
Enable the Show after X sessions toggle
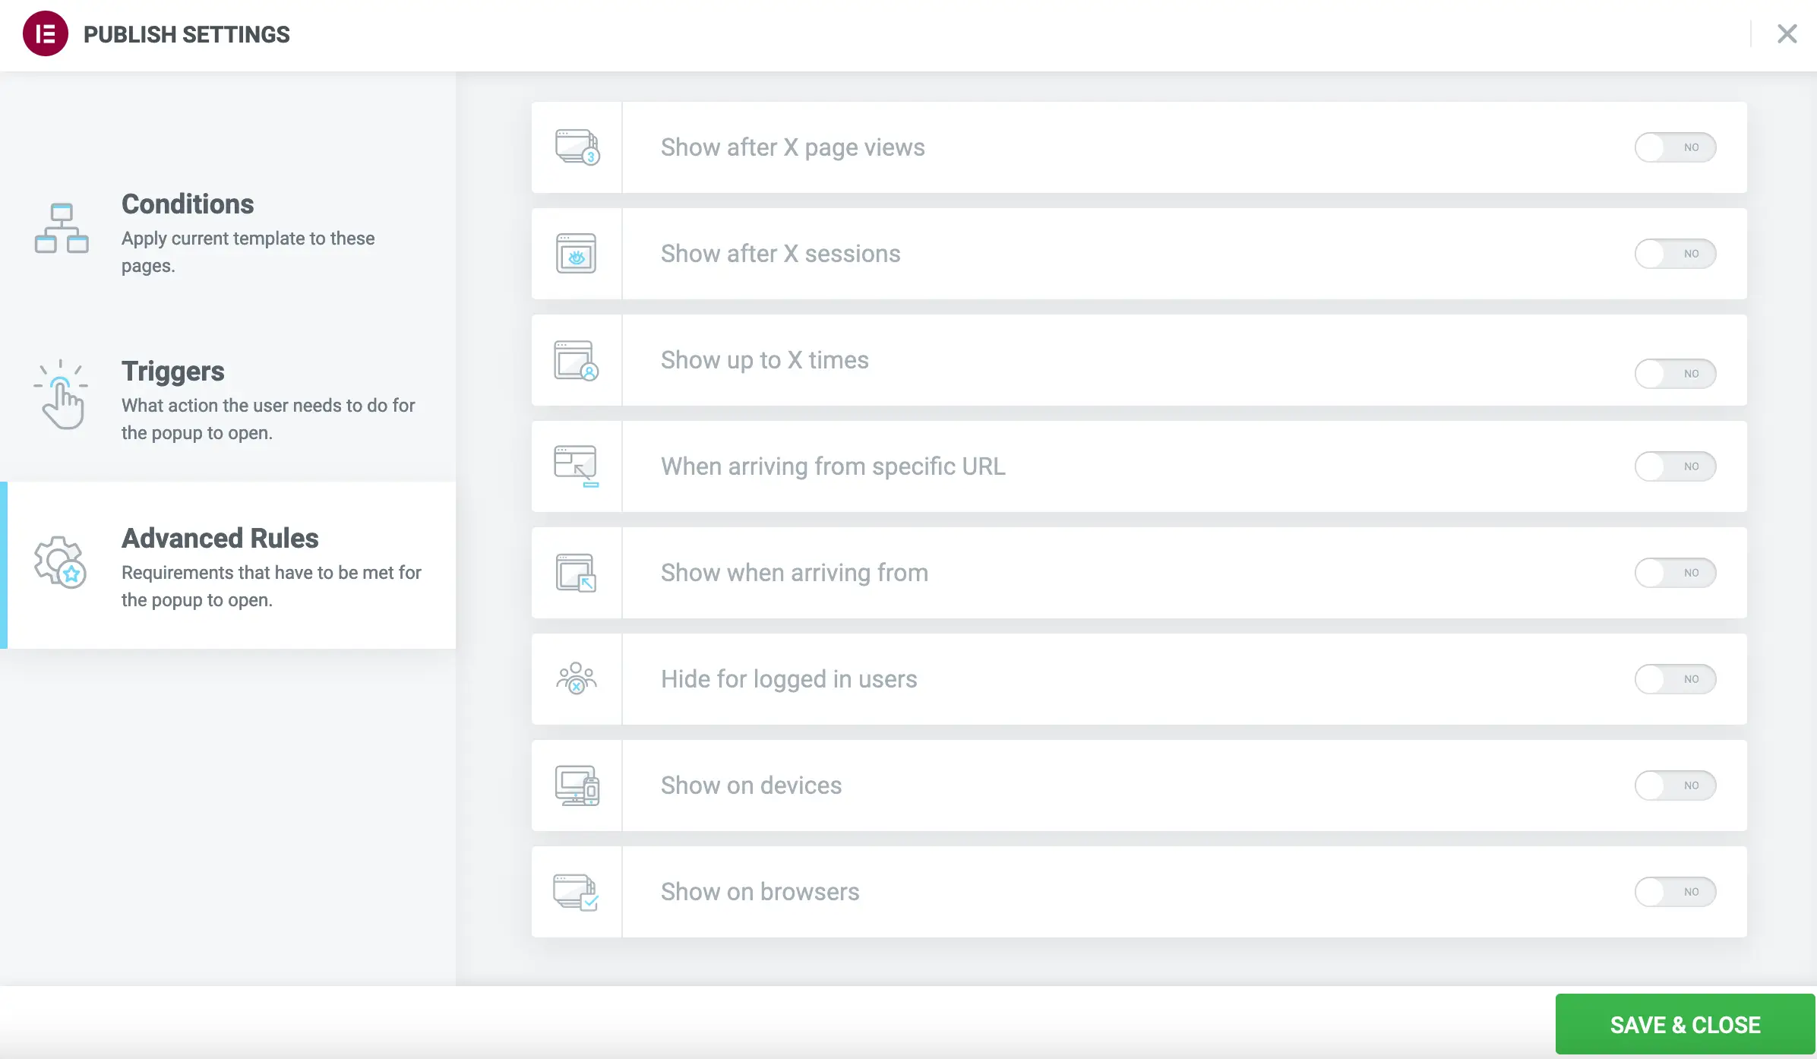pyautogui.click(x=1675, y=253)
